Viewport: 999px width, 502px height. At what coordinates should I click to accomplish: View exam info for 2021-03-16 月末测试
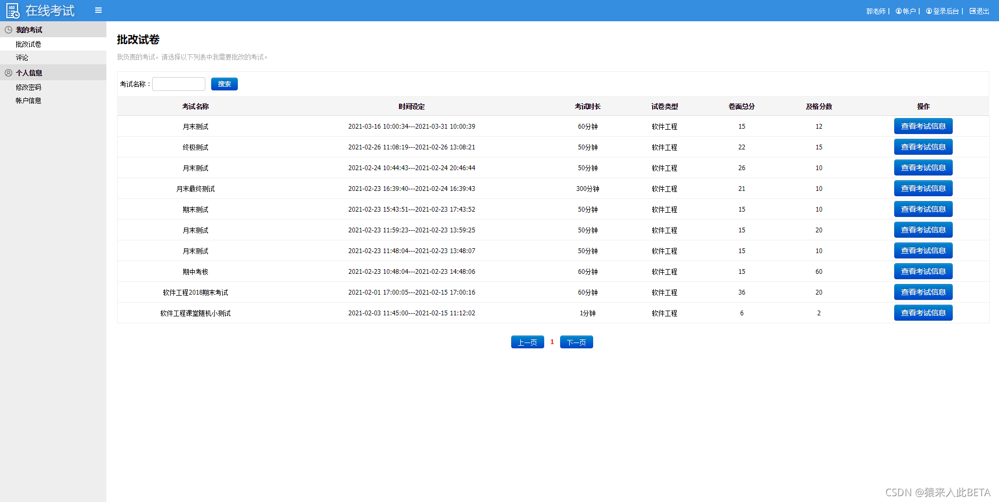pyautogui.click(x=923, y=126)
